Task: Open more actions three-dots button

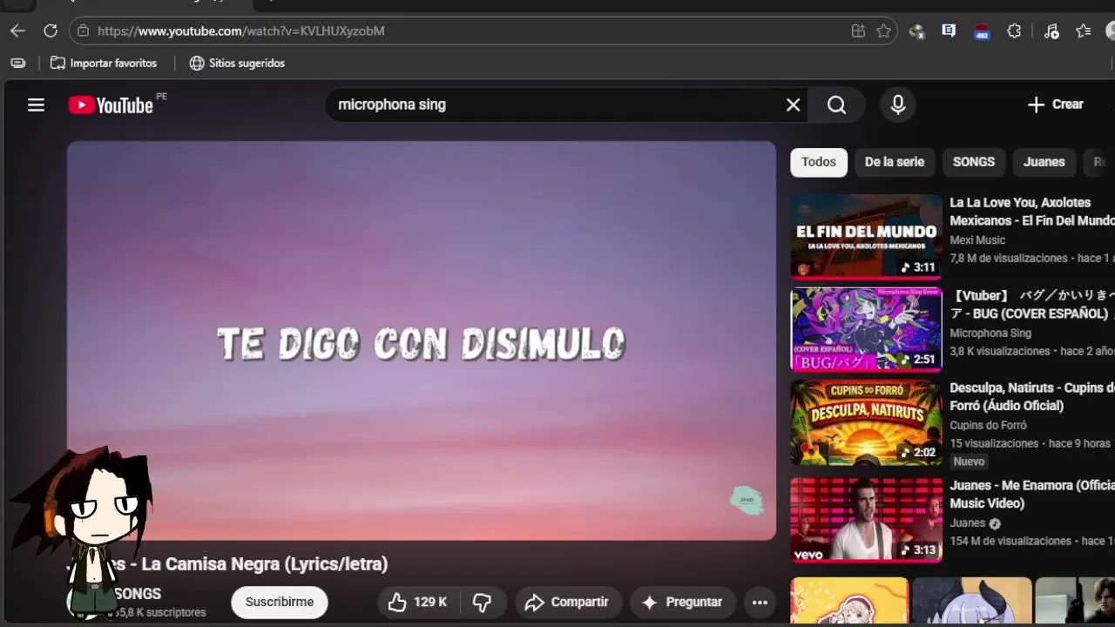Action: point(760,602)
